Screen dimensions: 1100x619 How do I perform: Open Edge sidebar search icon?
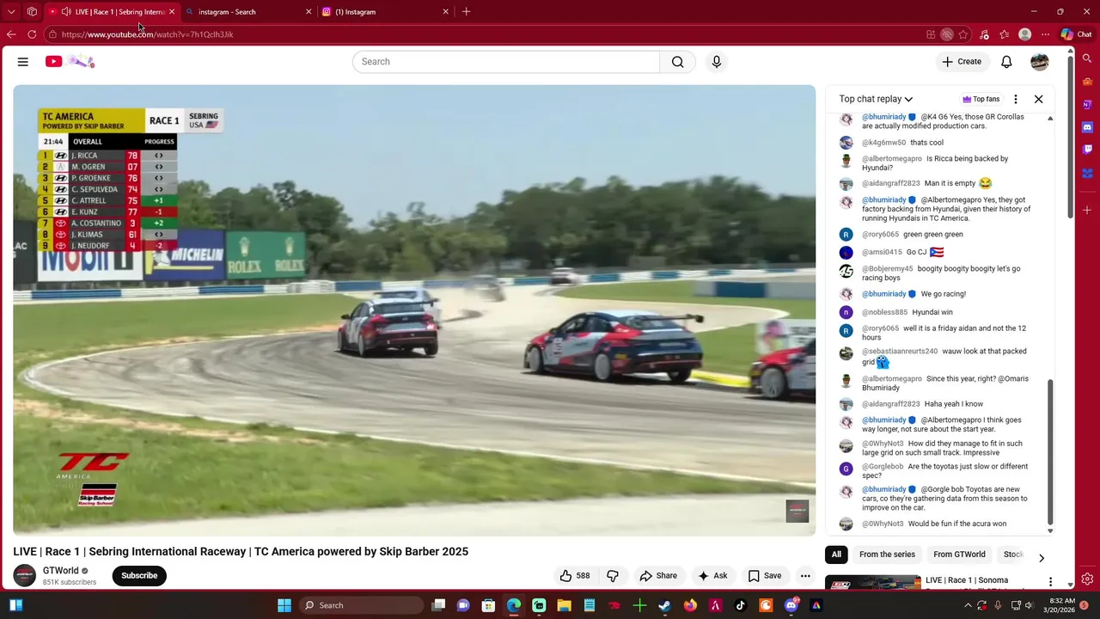pos(1087,59)
